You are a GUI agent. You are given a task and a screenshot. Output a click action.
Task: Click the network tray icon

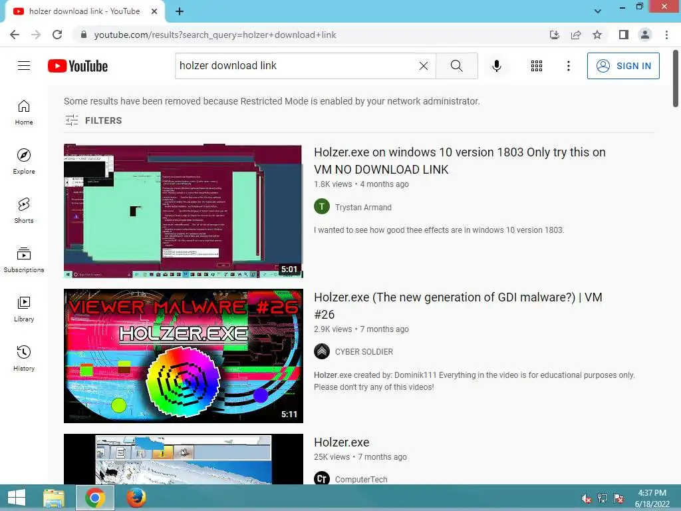coord(603,498)
